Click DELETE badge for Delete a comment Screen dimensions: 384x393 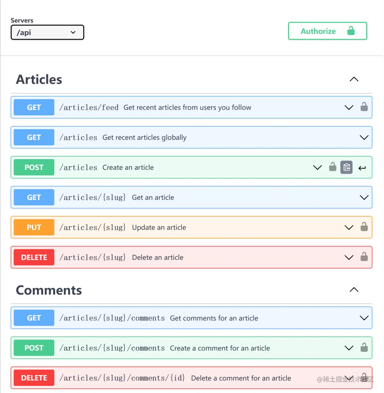pos(34,378)
